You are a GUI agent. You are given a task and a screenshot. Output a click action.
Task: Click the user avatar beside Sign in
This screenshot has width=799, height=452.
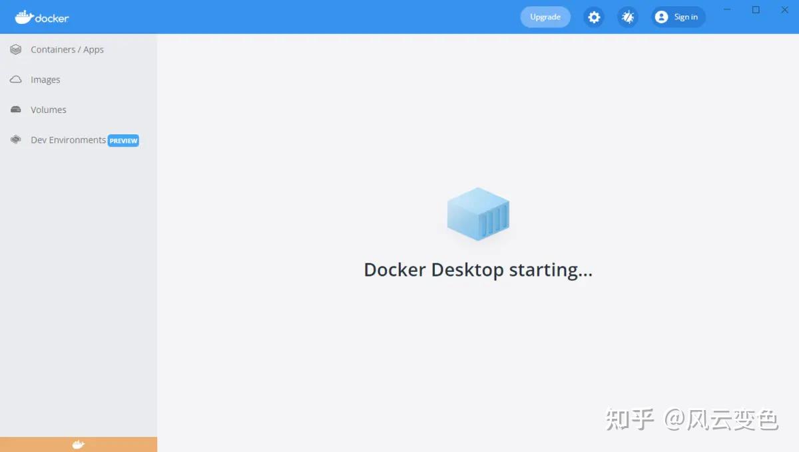click(661, 17)
